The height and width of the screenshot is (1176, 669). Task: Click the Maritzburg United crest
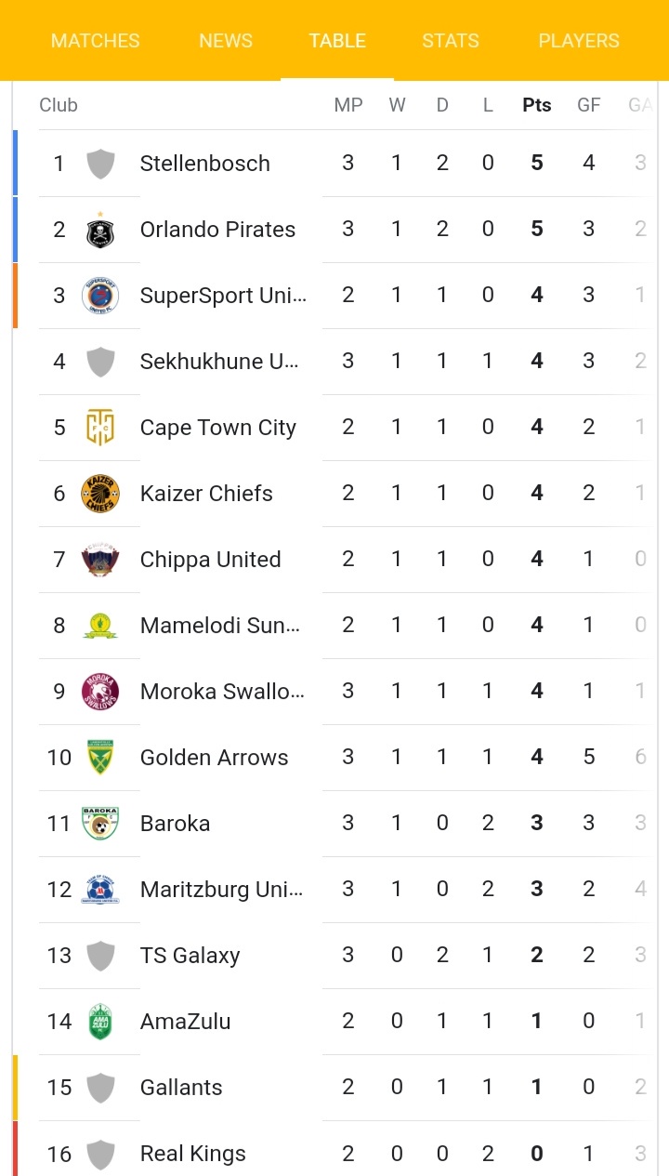[100, 890]
